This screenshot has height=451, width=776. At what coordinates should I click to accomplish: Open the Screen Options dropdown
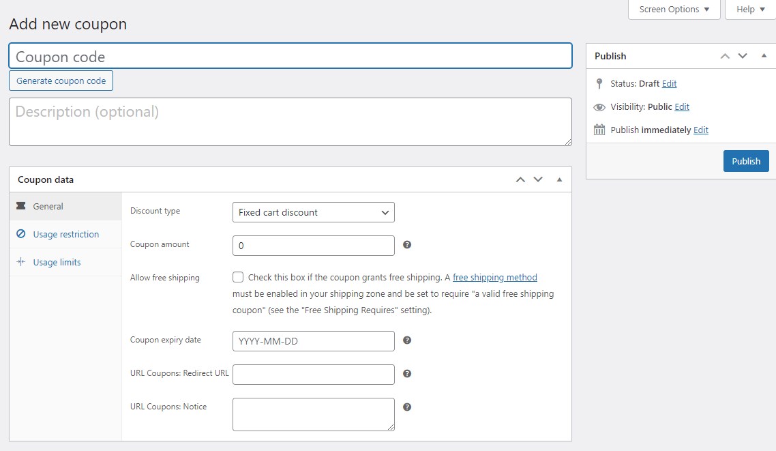tap(673, 9)
